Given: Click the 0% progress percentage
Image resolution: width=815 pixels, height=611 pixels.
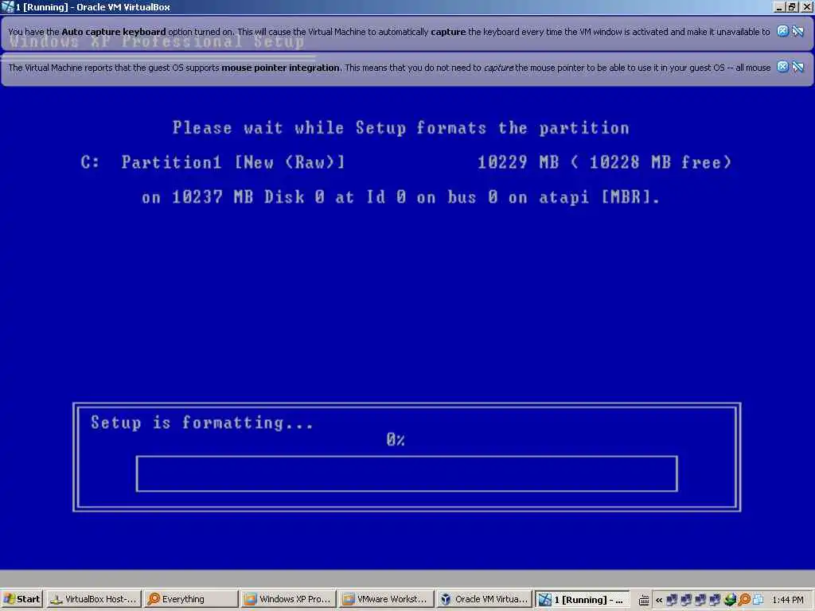Looking at the screenshot, I should coord(396,439).
